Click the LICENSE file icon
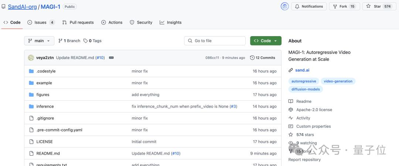This screenshot has height=166, width=399. pos(31,142)
